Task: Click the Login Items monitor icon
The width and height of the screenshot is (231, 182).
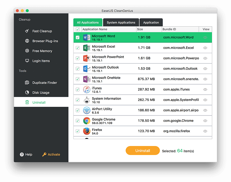Action: pyautogui.click(x=27, y=61)
